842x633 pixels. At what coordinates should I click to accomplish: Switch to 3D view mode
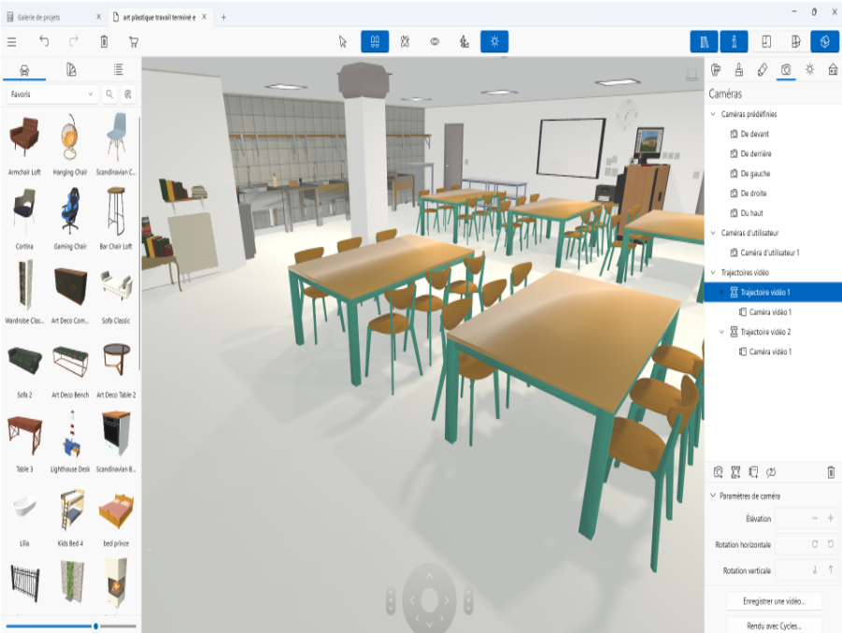click(x=822, y=41)
